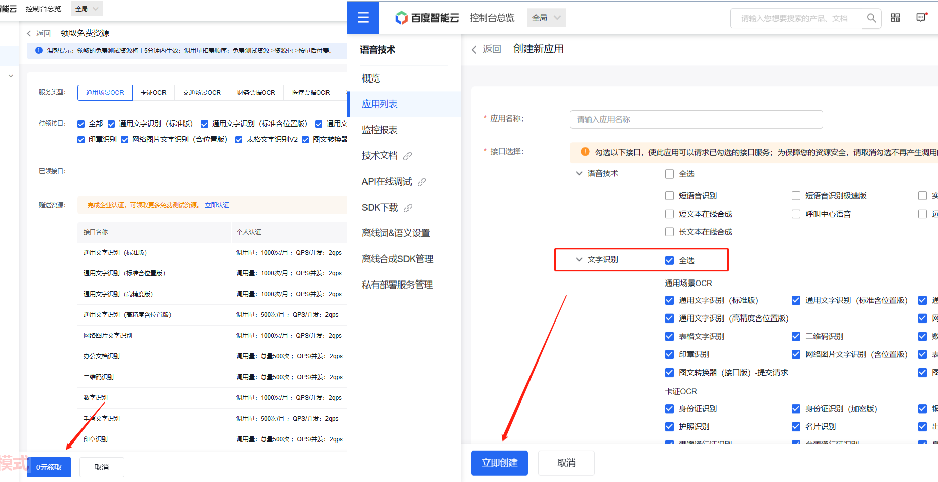This screenshot has height=482, width=938.
Task: Click 办公文档识别 table row
Action: pyautogui.click(x=213, y=356)
